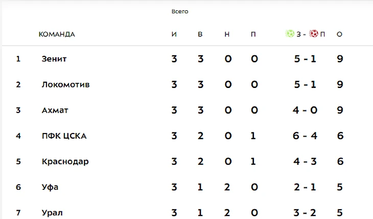Sort by the И games-played column header

point(174,34)
